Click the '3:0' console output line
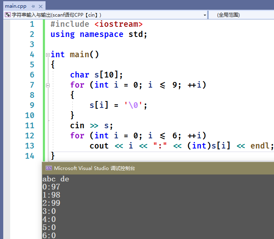 [49, 211]
